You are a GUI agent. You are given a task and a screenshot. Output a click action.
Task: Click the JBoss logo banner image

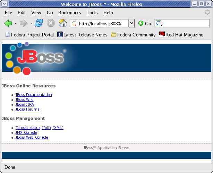coord(37,59)
